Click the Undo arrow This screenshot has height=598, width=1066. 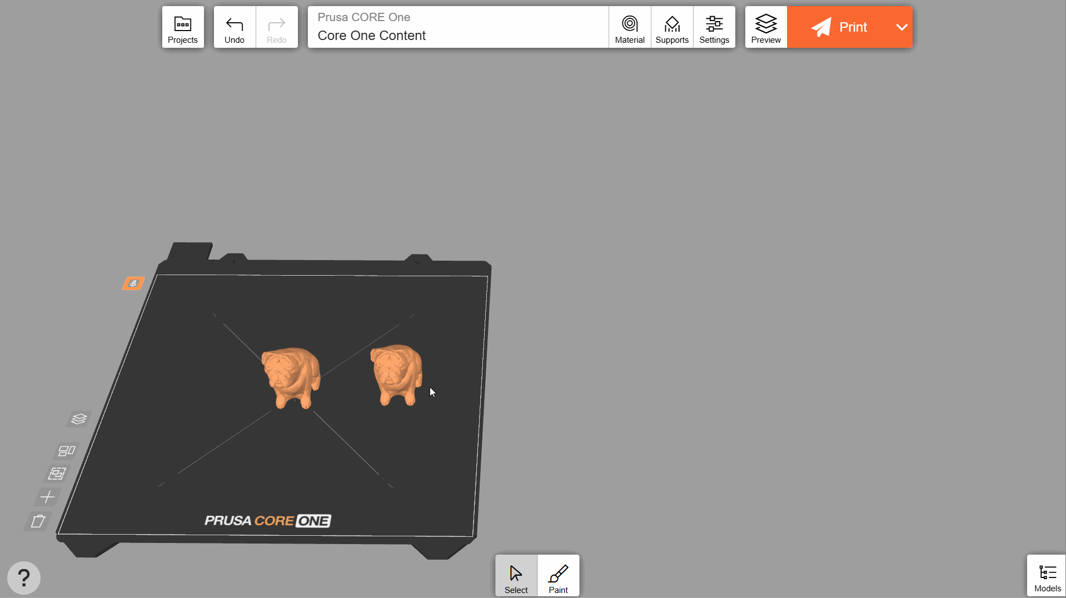234,27
